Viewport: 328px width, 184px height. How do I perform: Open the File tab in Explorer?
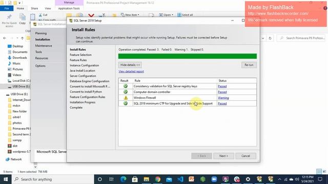coord(7,8)
